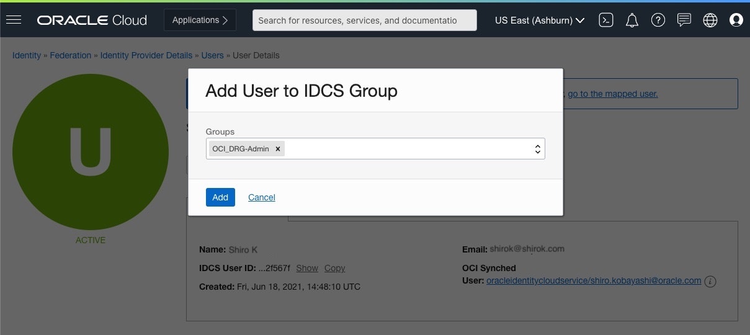Open Identity Provider Details breadcrumb
Viewport: 750px width, 335px height.
[146, 55]
